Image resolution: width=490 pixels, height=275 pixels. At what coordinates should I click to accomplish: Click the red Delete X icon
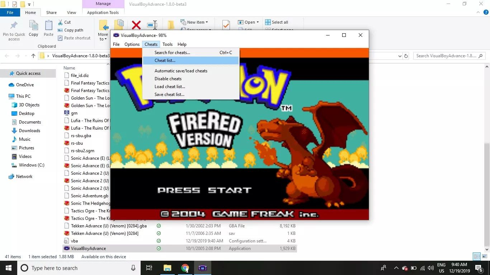pyautogui.click(x=136, y=25)
